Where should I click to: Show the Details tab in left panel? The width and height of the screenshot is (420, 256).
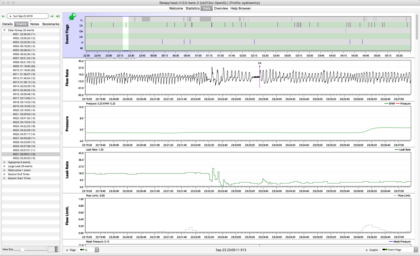pyautogui.click(x=7, y=24)
